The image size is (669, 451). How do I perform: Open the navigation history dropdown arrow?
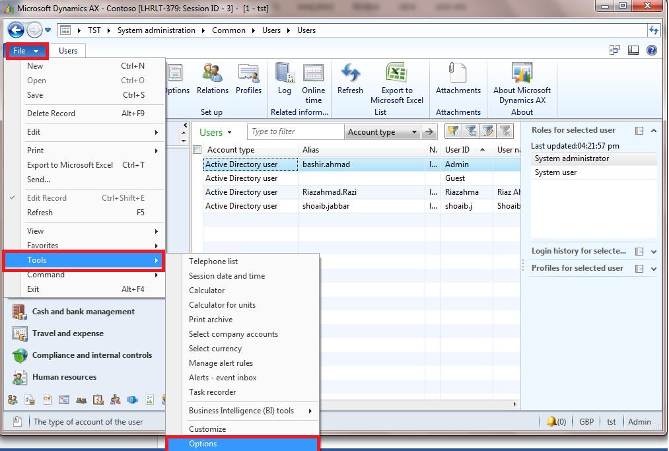point(48,30)
